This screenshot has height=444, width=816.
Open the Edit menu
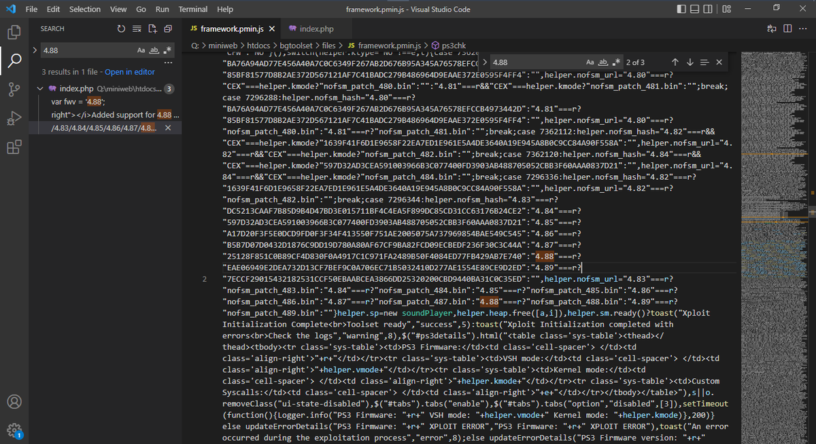tap(53, 10)
